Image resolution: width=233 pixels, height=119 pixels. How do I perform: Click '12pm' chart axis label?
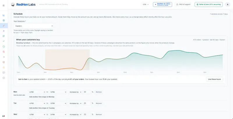point(125,72)
